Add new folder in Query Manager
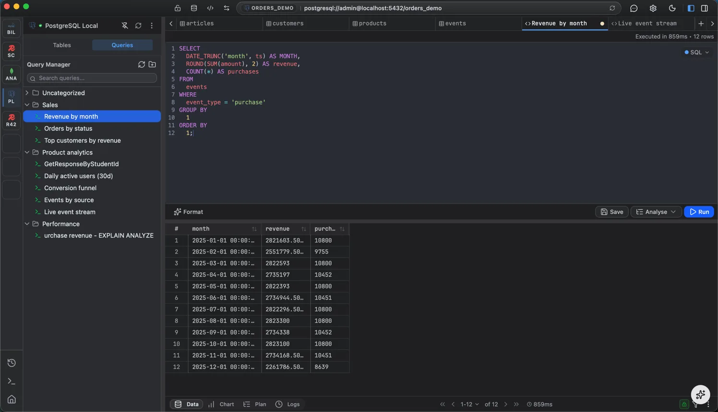The image size is (718, 412). click(x=152, y=64)
